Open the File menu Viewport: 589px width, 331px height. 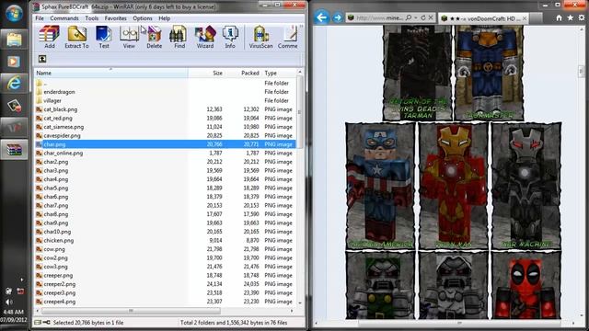[x=40, y=18]
